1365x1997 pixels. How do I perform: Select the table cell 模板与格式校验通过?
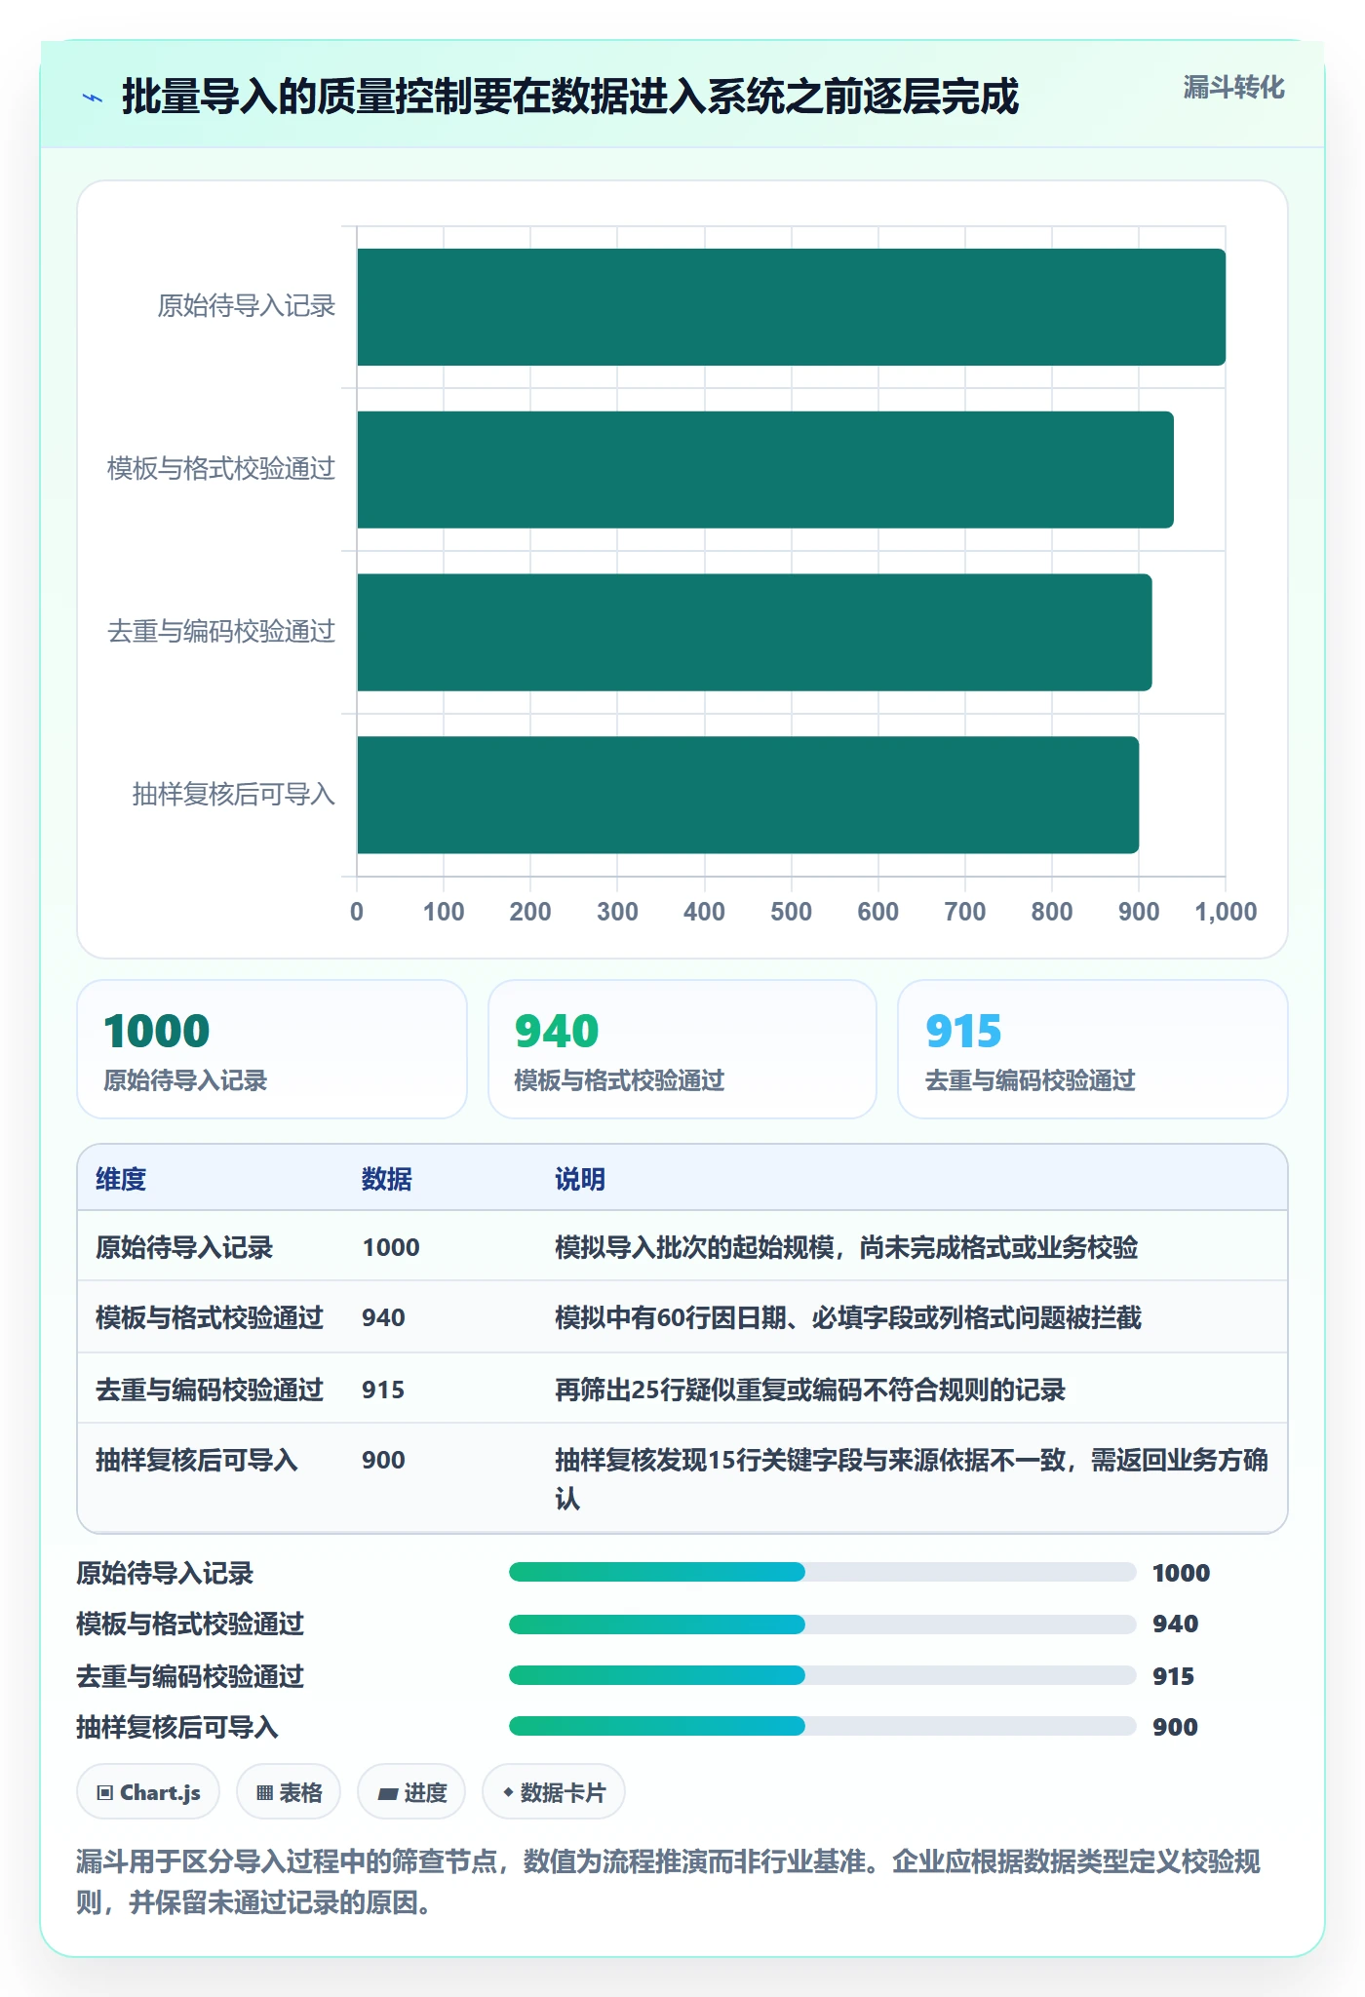(x=210, y=1317)
